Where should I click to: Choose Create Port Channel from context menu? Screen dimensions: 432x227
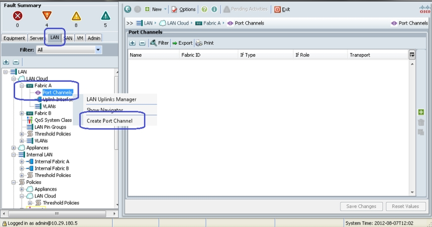110,121
